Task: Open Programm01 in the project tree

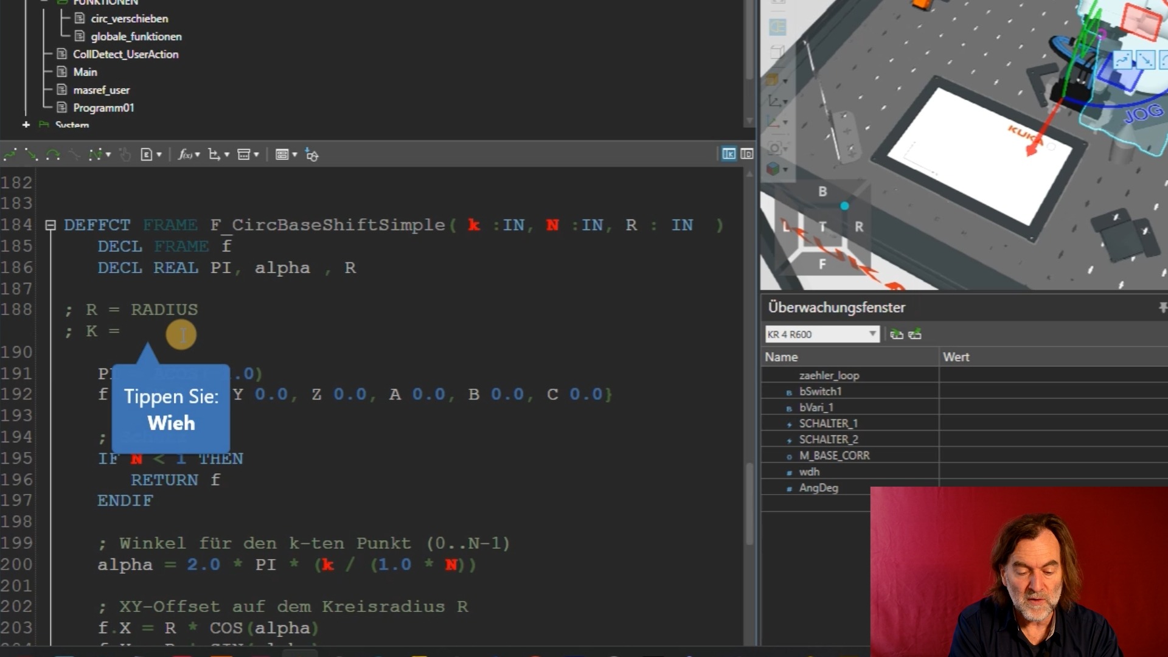Action: 103,108
